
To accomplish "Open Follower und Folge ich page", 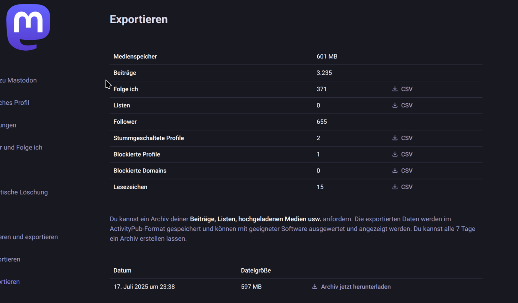I will [21, 148].
